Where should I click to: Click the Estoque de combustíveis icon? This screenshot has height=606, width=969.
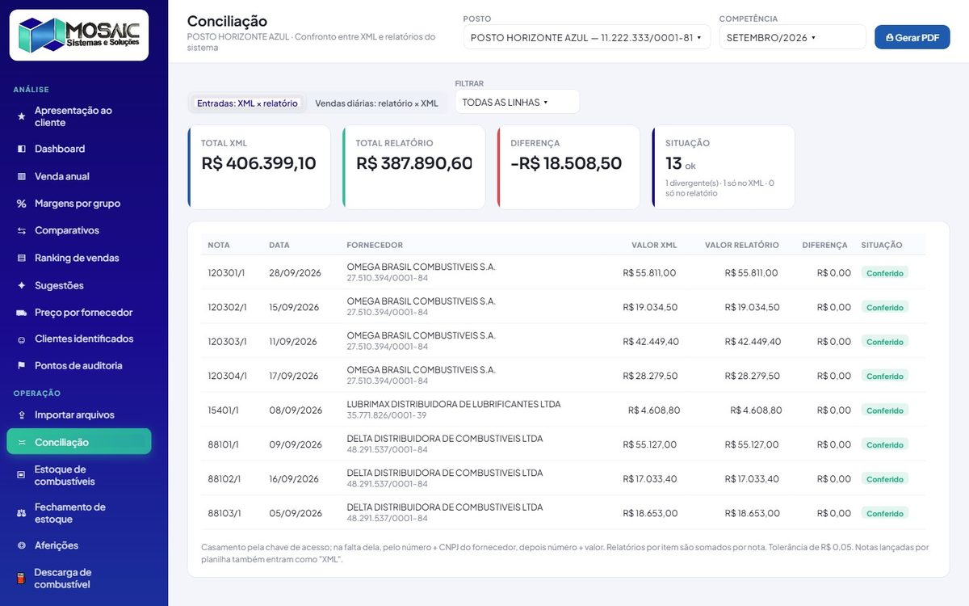[x=22, y=475]
